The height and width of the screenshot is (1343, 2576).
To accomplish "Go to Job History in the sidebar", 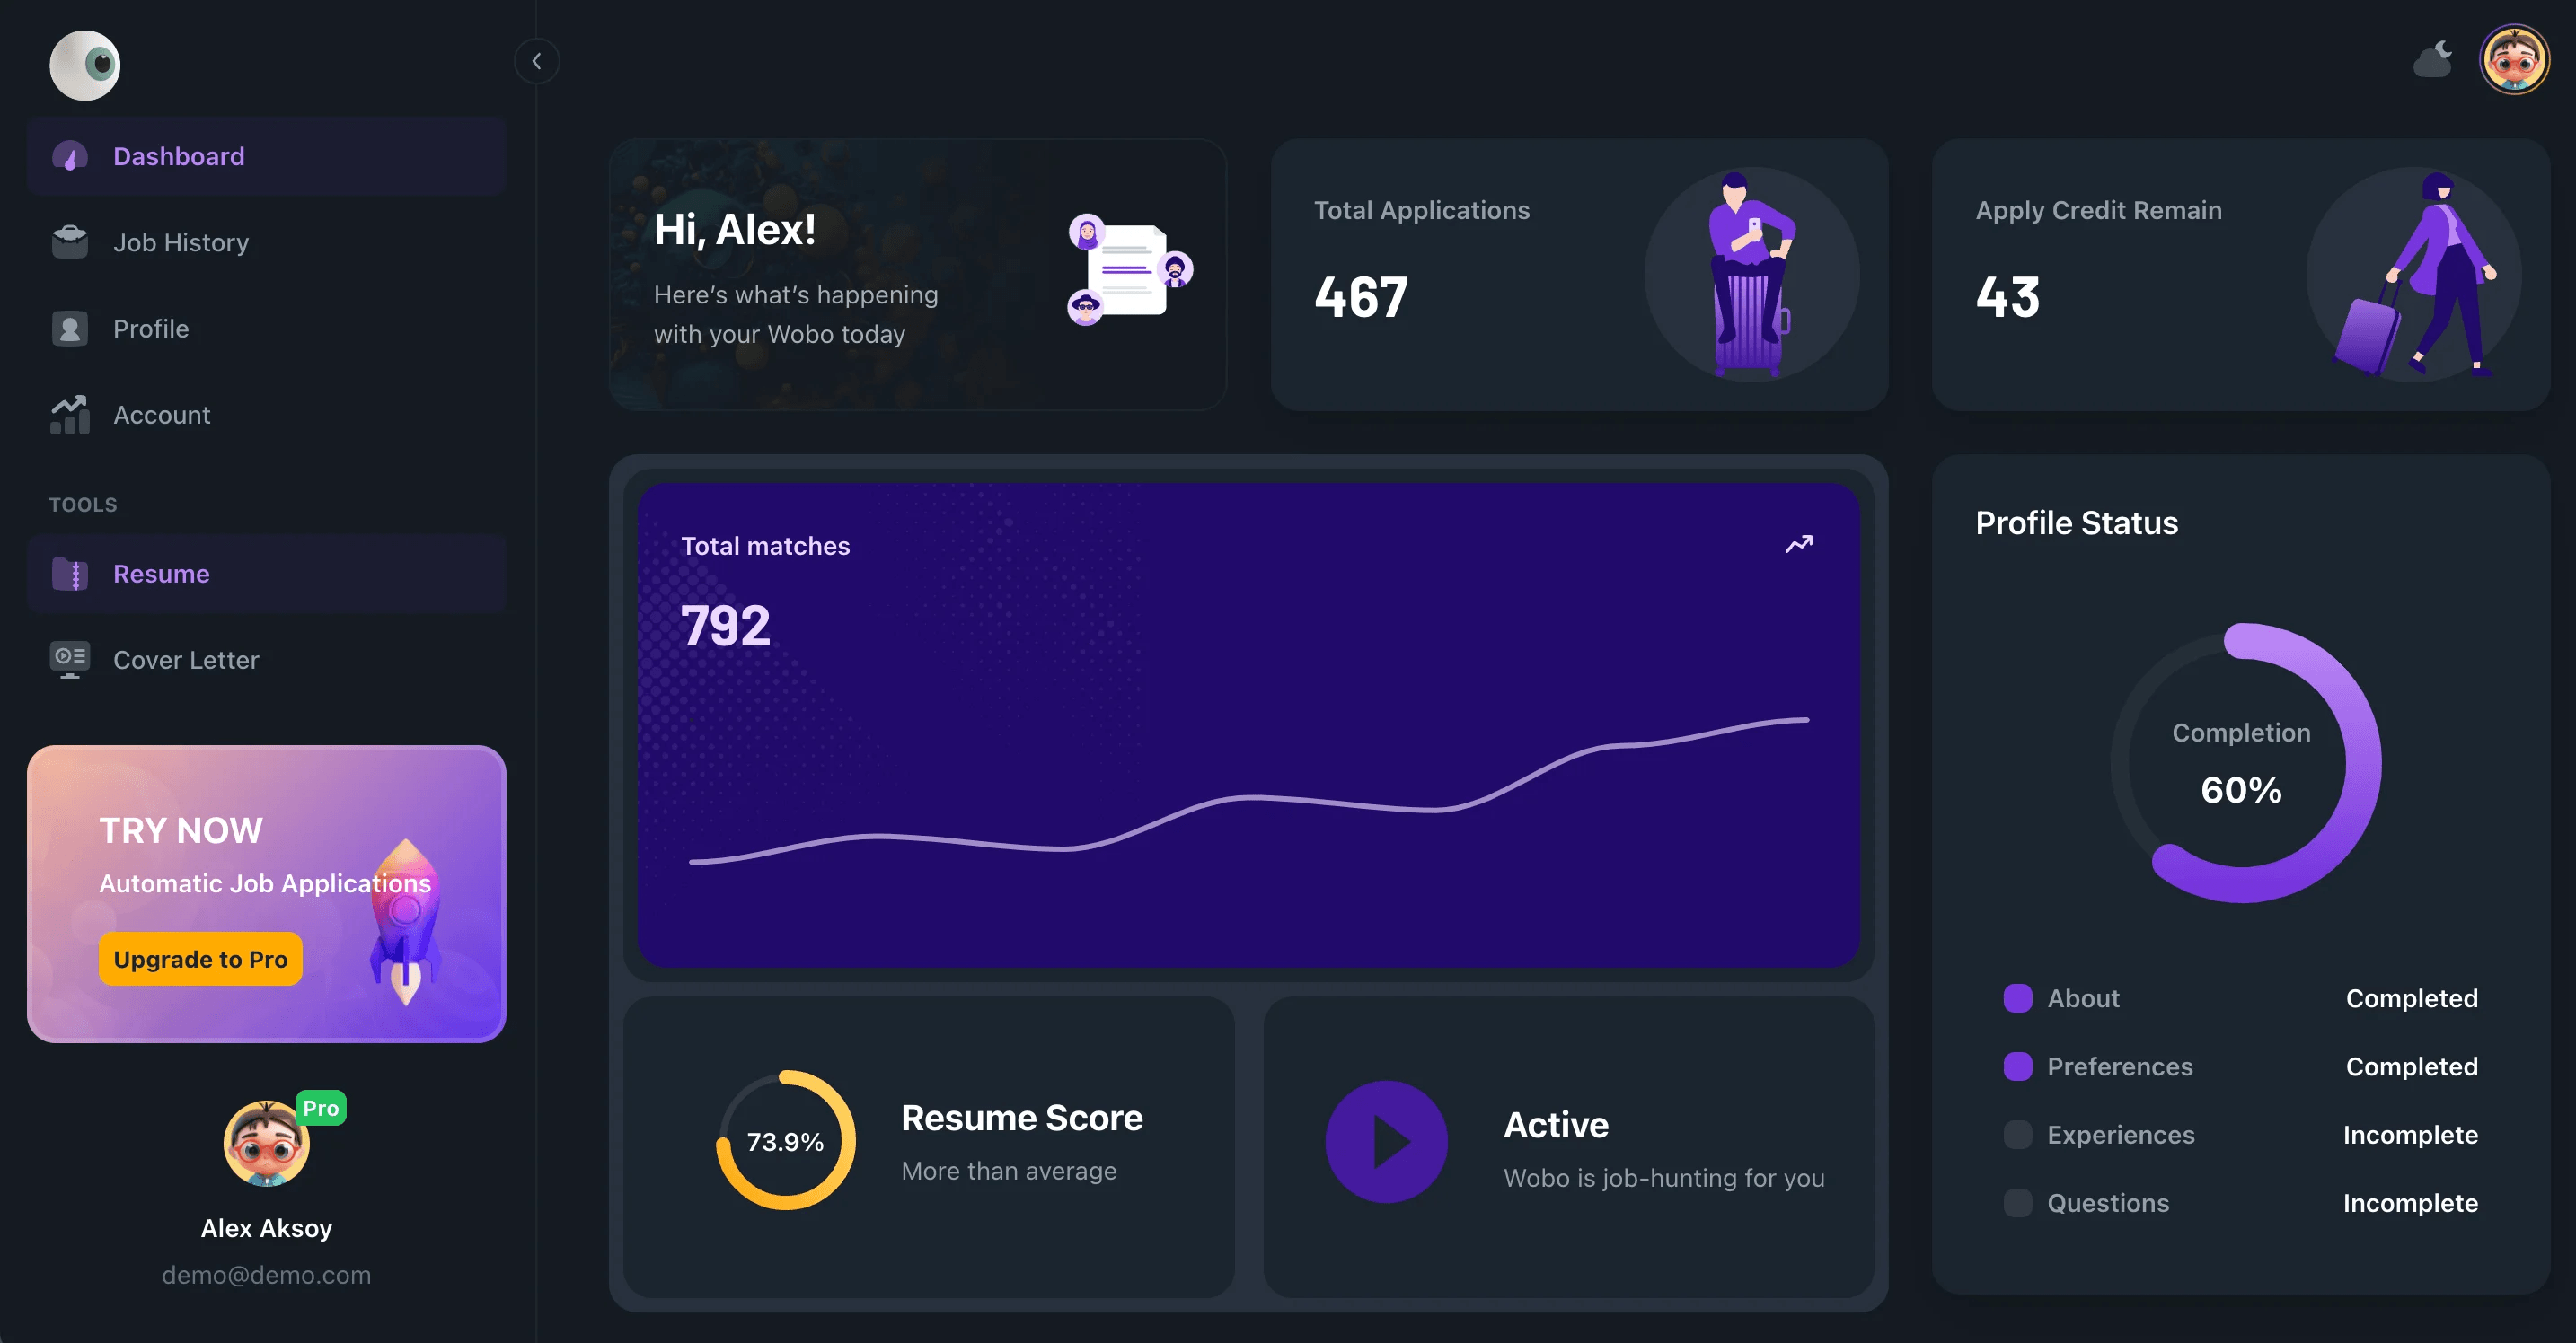I will pyautogui.click(x=267, y=241).
